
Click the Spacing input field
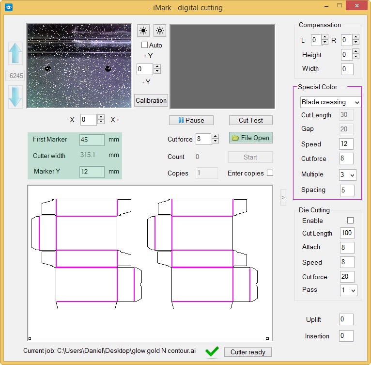point(347,190)
